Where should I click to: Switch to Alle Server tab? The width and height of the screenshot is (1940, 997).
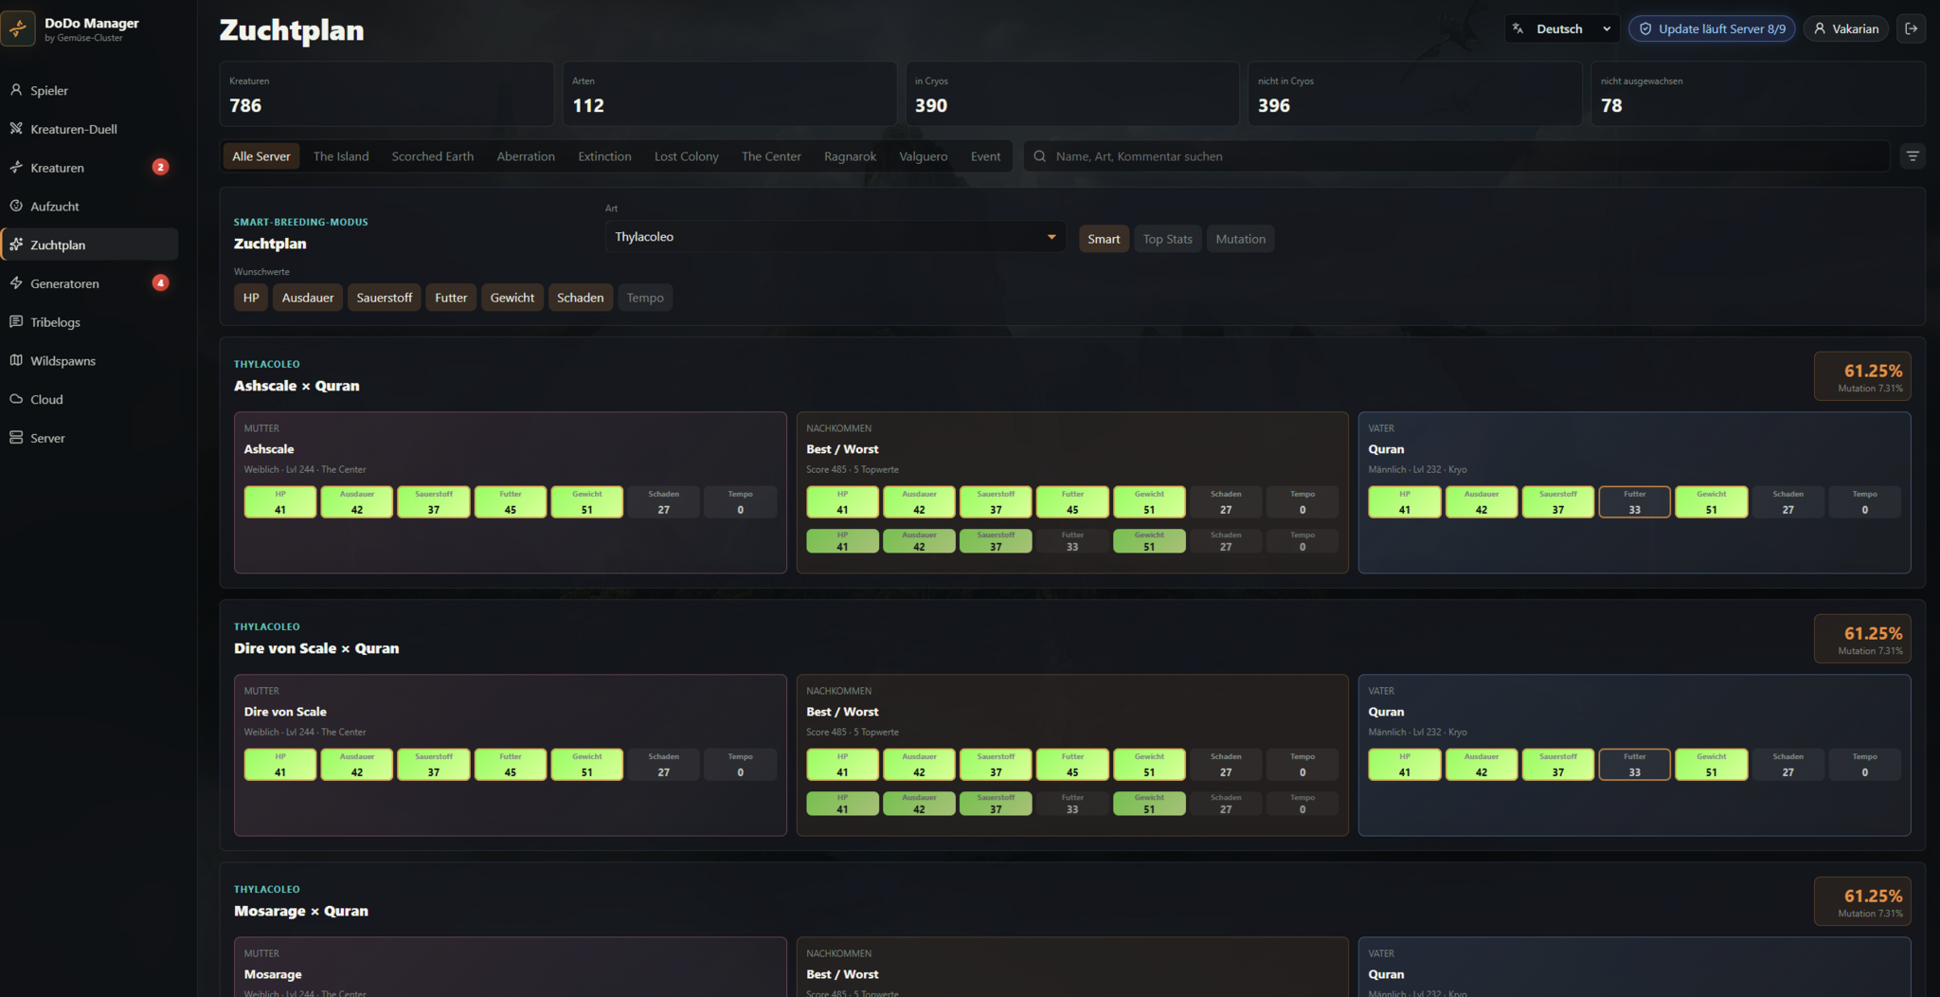[x=261, y=156]
